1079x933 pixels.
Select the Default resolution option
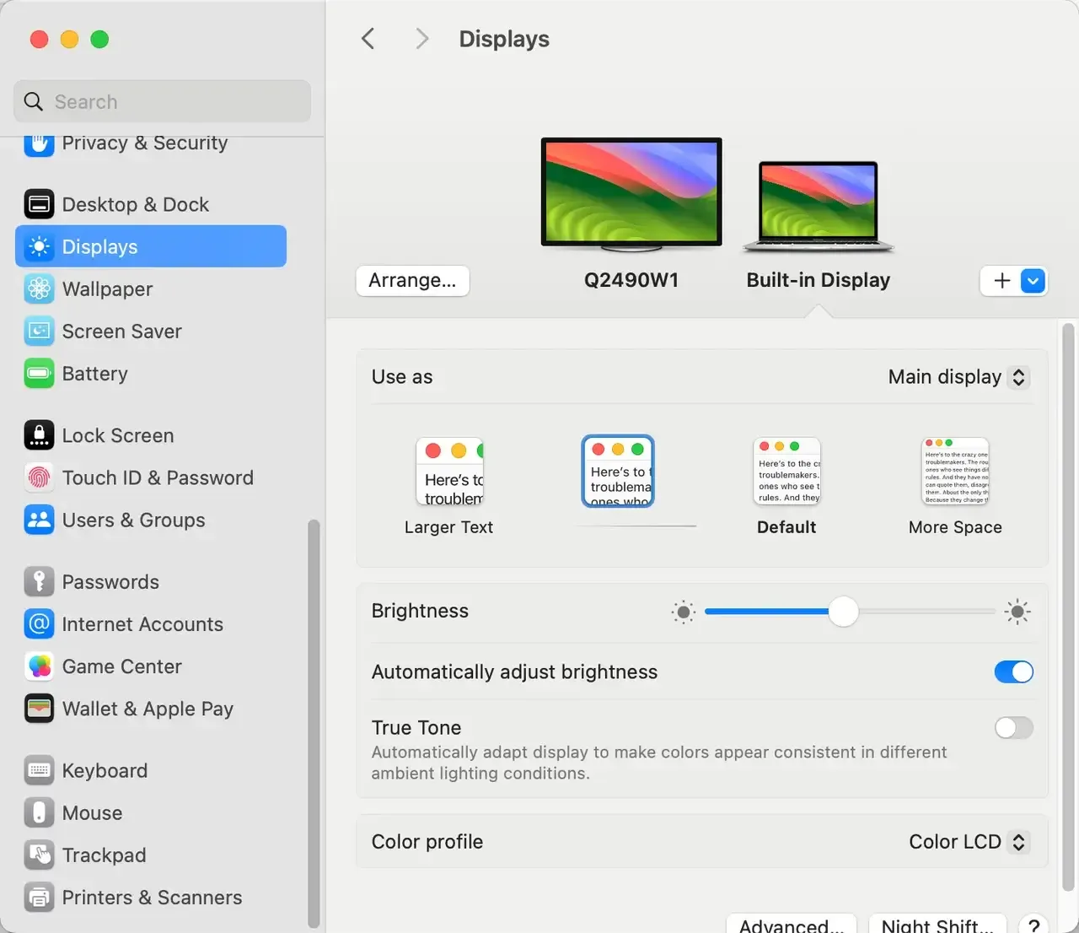(786, 487)
